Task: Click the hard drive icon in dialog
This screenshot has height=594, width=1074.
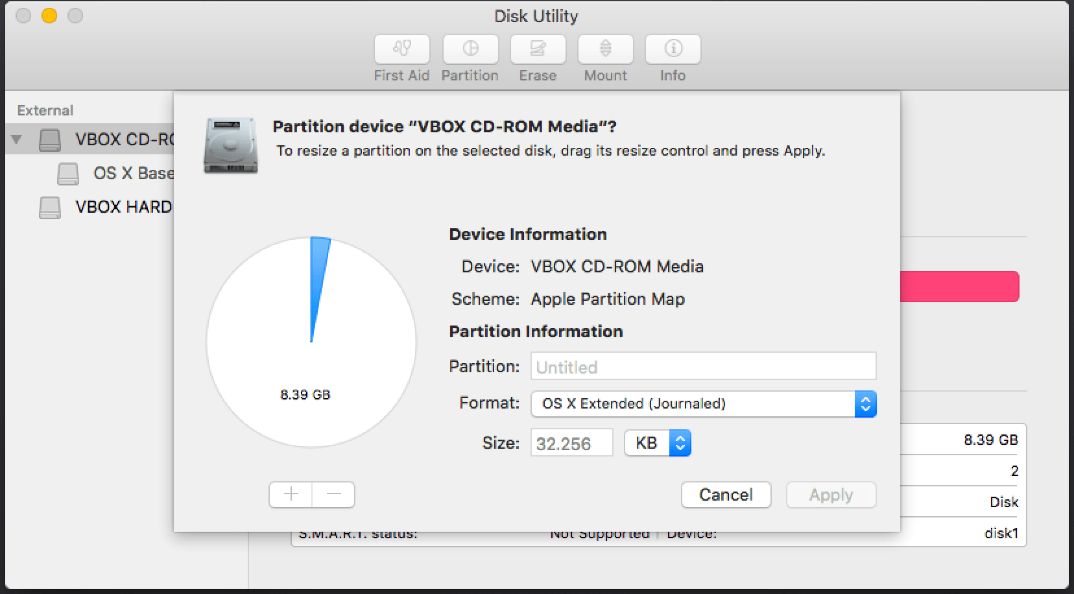Action: 231,145
